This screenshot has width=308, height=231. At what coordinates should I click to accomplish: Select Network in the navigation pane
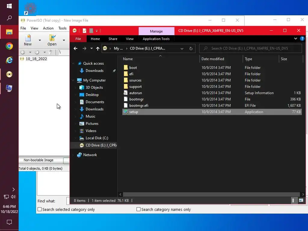[90, 155]
